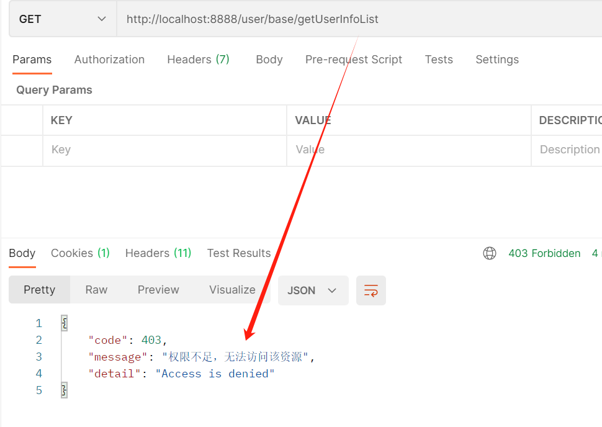Switch to Visualize response view
The height and width of the screenshot is (427, 602).
click(x=231, y=290)
